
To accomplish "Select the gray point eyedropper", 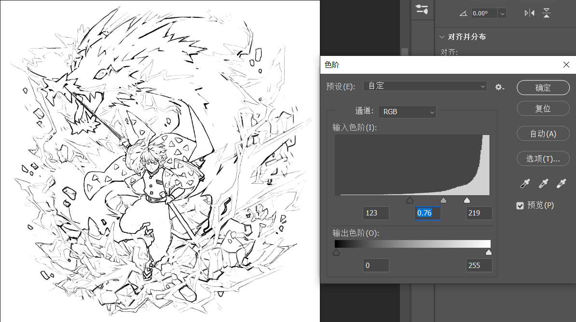I will point(543,183).
